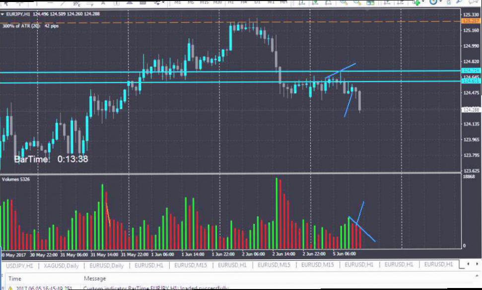Click the Zoom Out magnifier icon

pos(357,2)
